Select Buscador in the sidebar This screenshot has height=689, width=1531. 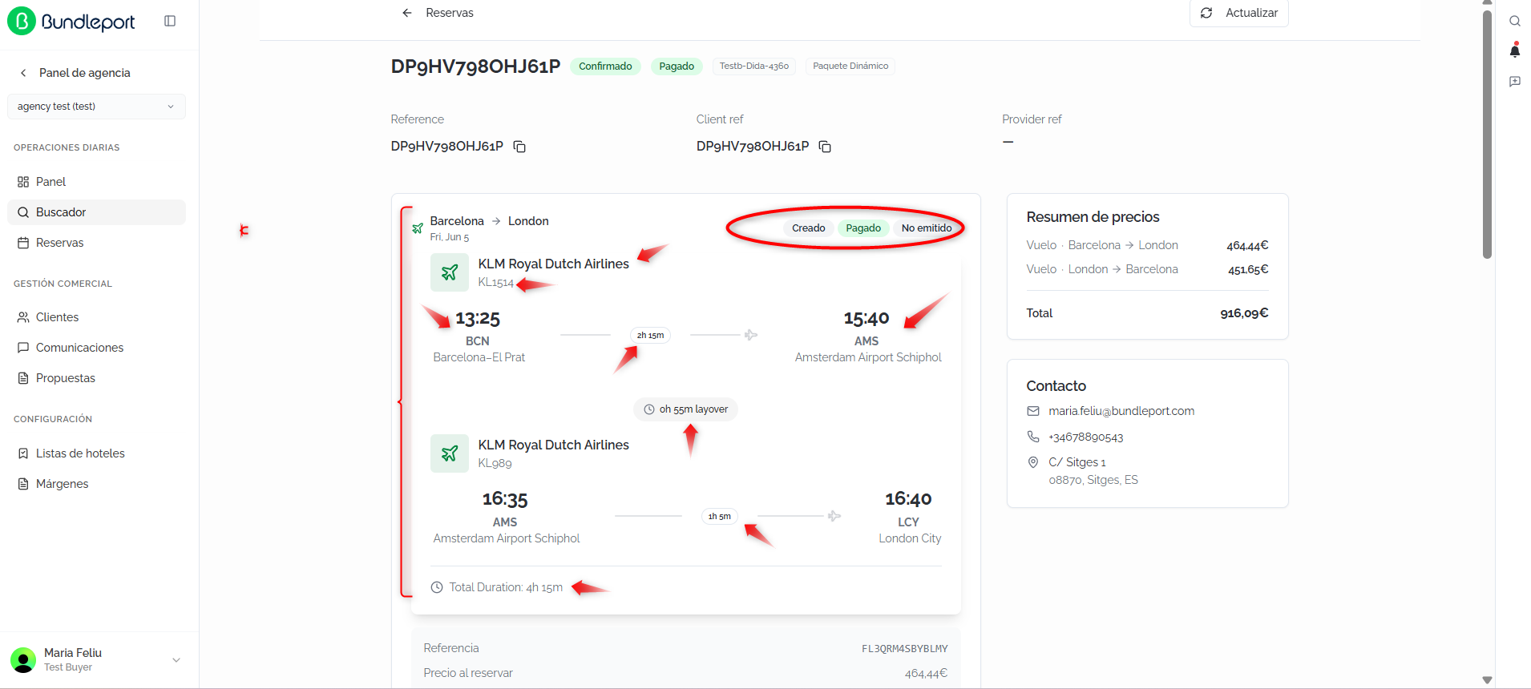[x=96, y=212]
